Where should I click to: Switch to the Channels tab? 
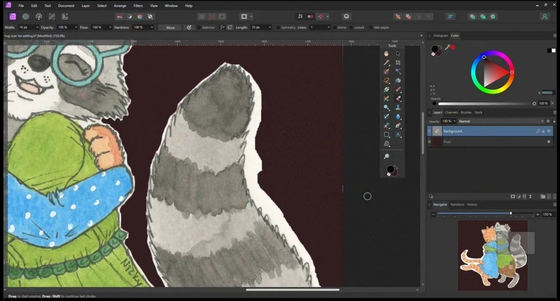pyautogui.click(x=451, y=112)
